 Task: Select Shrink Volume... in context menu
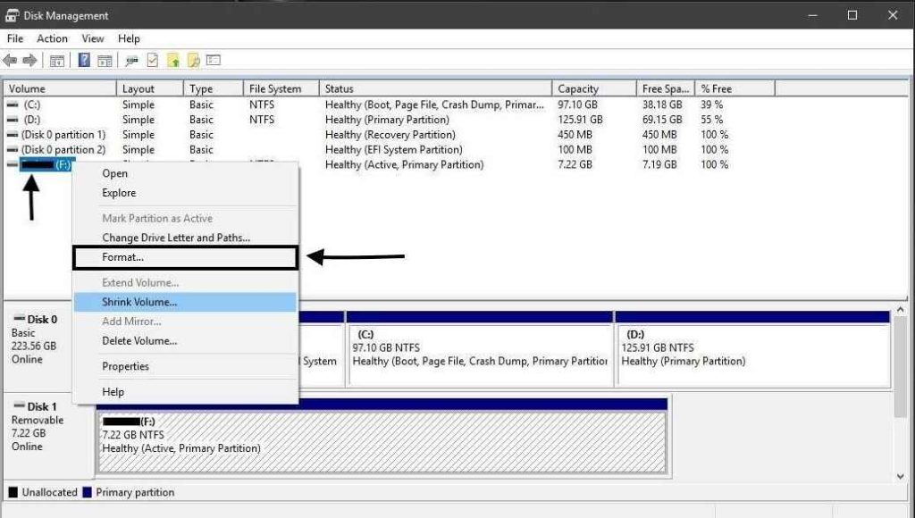139,303
